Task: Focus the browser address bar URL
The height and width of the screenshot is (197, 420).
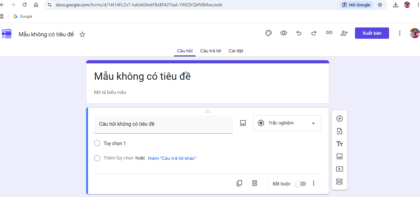Action: (139, 5)
